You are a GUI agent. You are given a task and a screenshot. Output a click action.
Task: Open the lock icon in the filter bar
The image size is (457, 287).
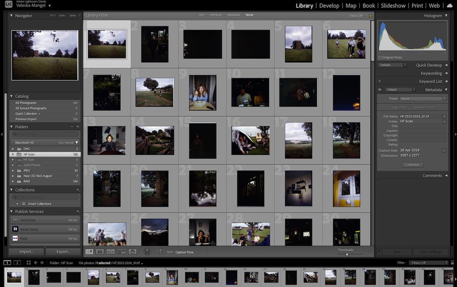pos(371,15)
